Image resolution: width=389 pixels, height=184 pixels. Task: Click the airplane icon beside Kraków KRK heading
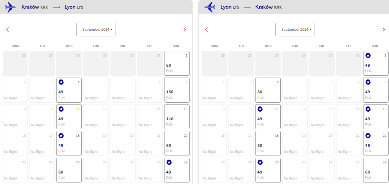click(x=10, y=7)
